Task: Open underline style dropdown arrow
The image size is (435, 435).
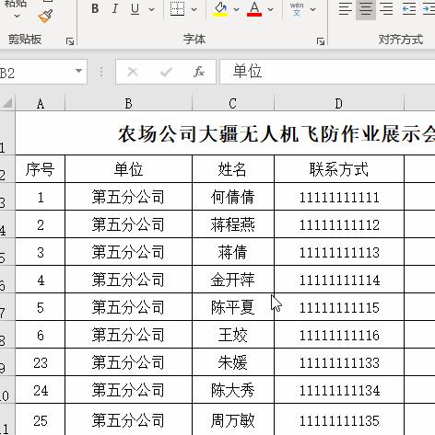Action: tap(151, 9)
